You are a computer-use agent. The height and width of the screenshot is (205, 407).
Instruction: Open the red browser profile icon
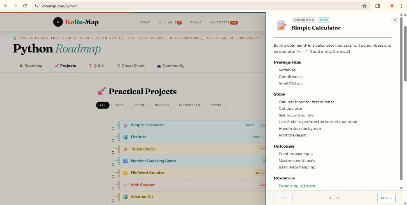click(392, 6)
